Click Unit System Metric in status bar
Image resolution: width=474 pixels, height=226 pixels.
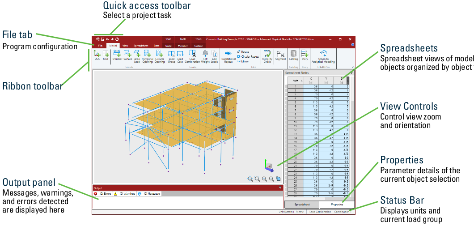click(x=291, y=212)
